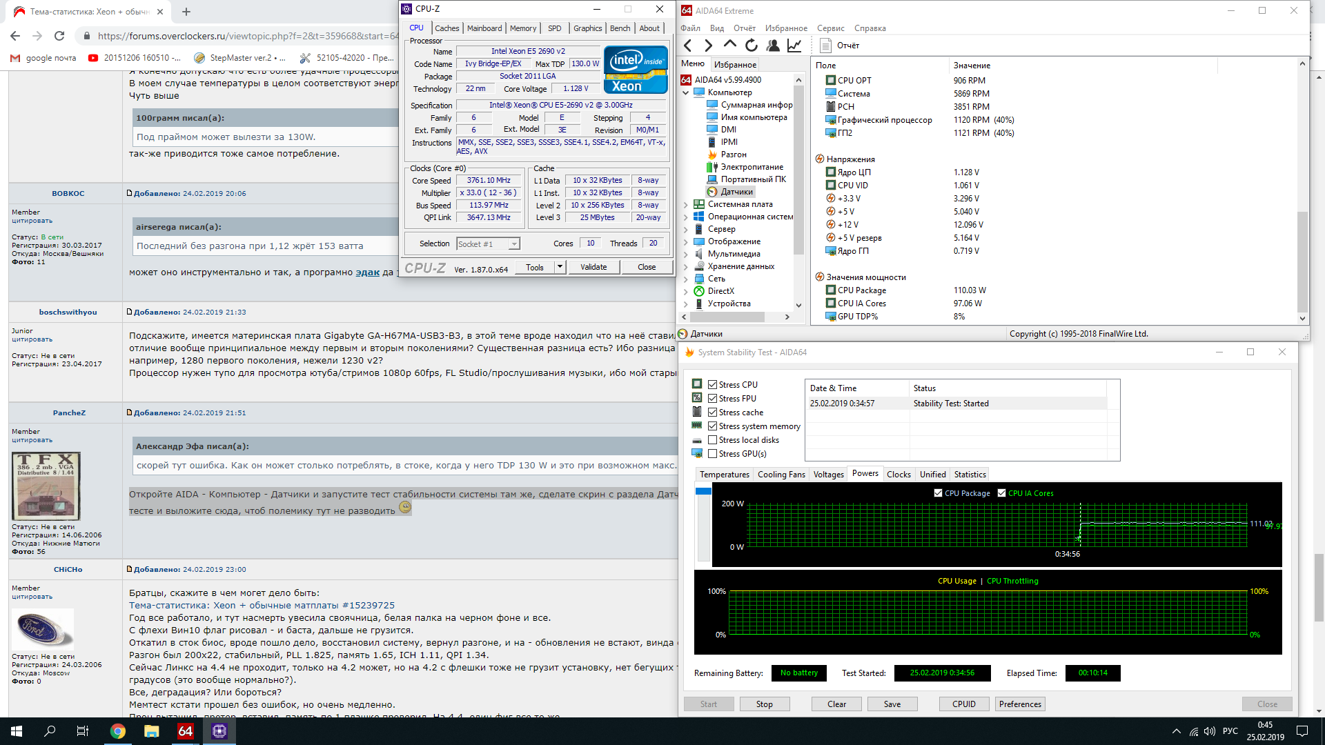1325x745 pixels.
Task: Show hidden system tray icons
Action: coord(1176,731)
